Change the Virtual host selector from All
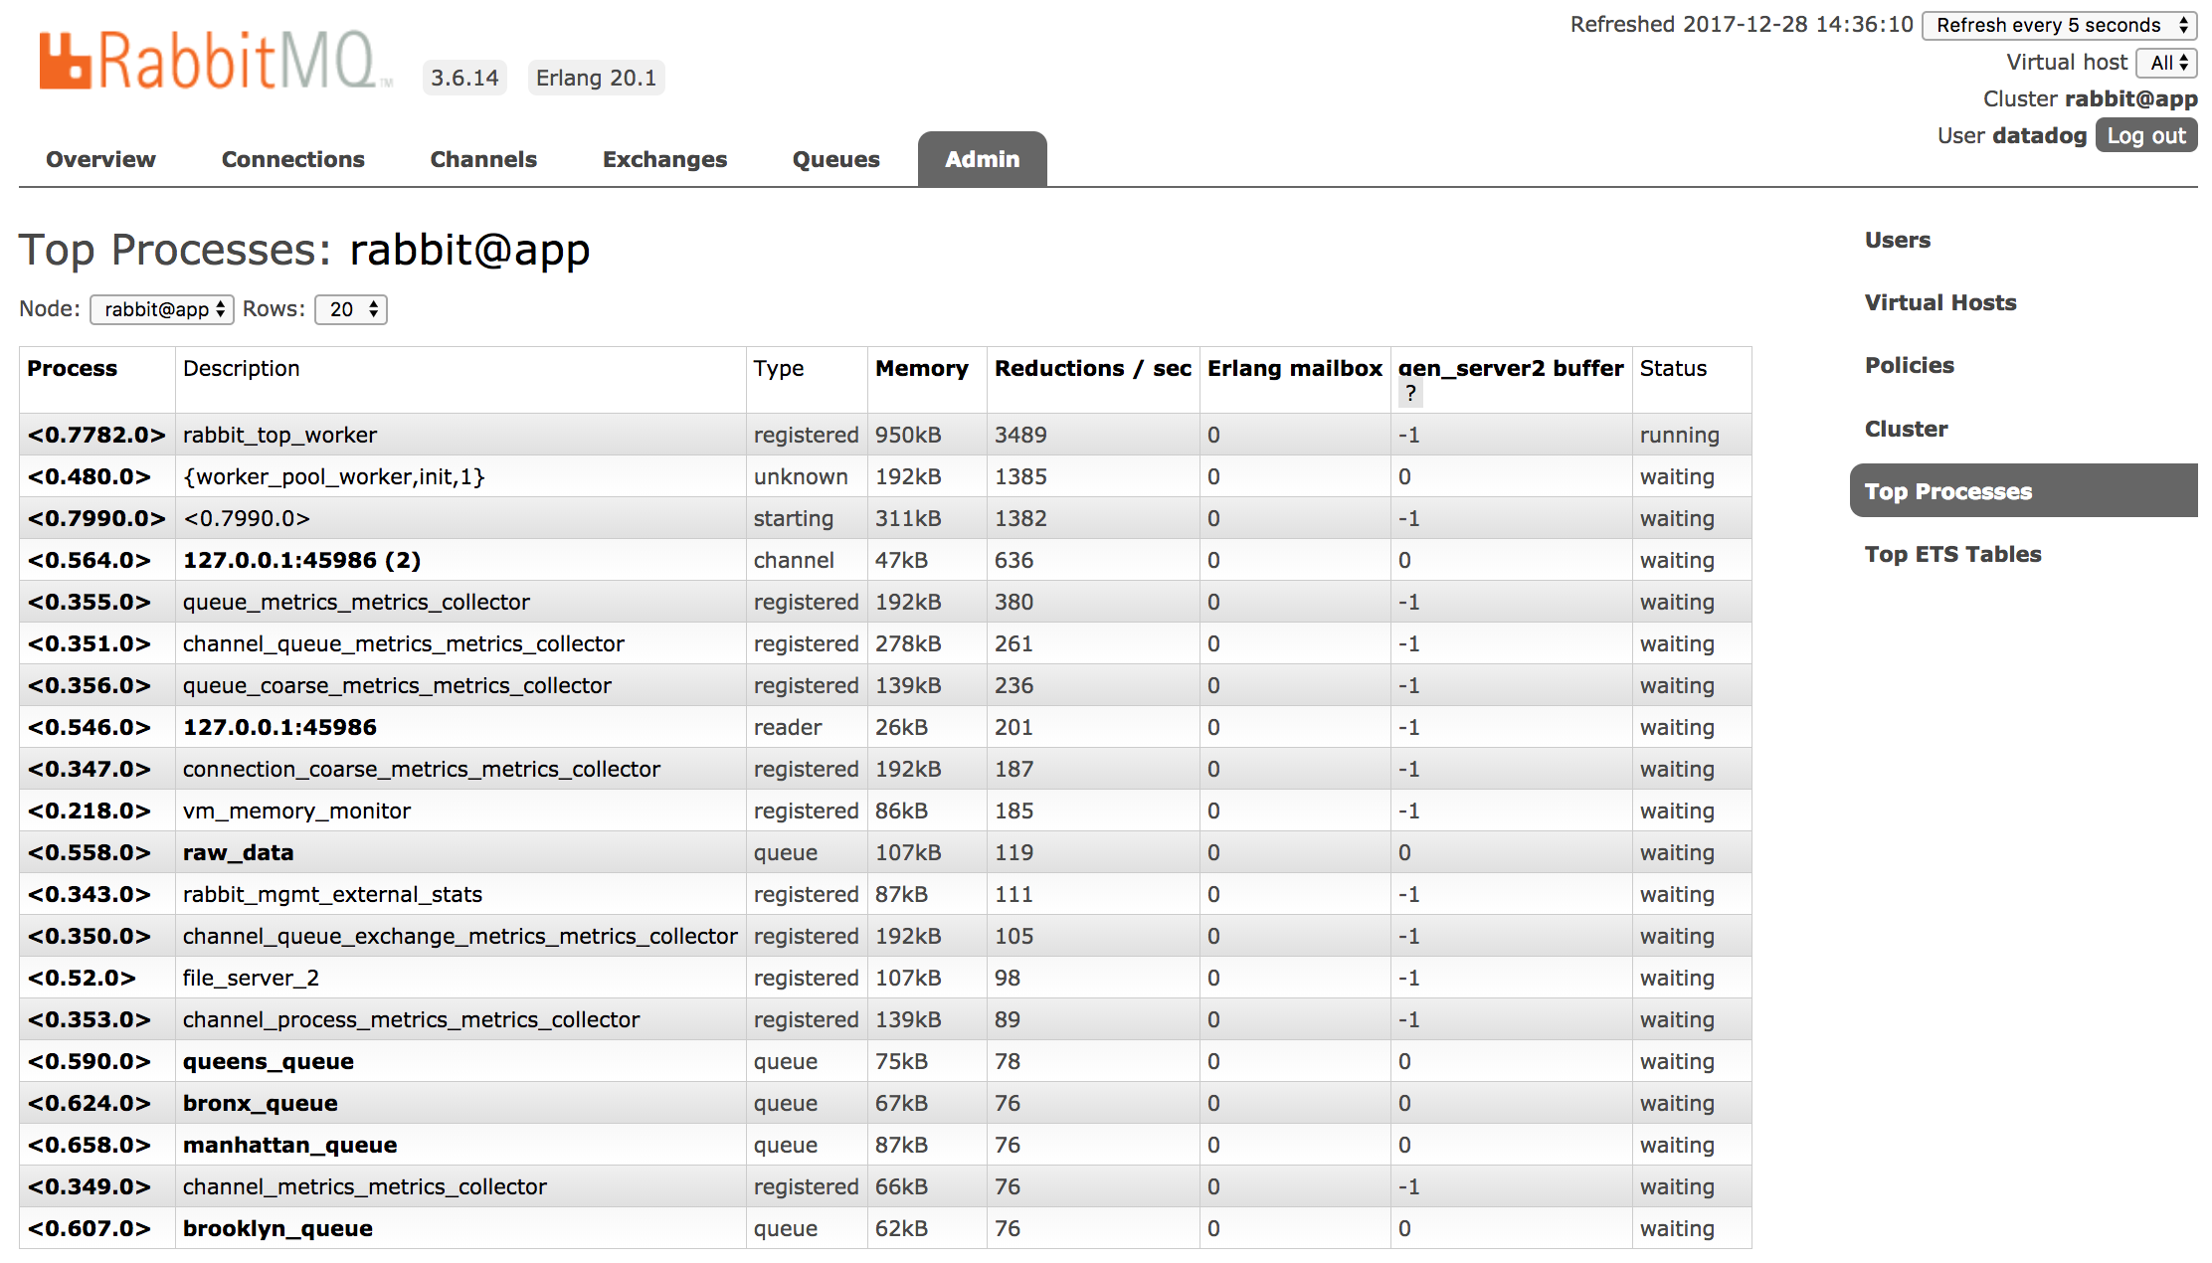The width and height of the screenshot is (2212, 1263). click(x=2166, y=62)
